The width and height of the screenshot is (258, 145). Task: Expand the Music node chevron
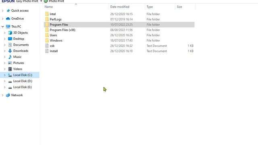[4, 57]
